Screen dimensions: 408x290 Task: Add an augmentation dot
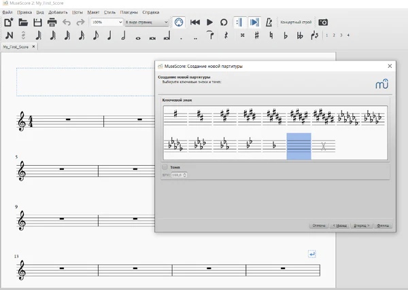181,38
